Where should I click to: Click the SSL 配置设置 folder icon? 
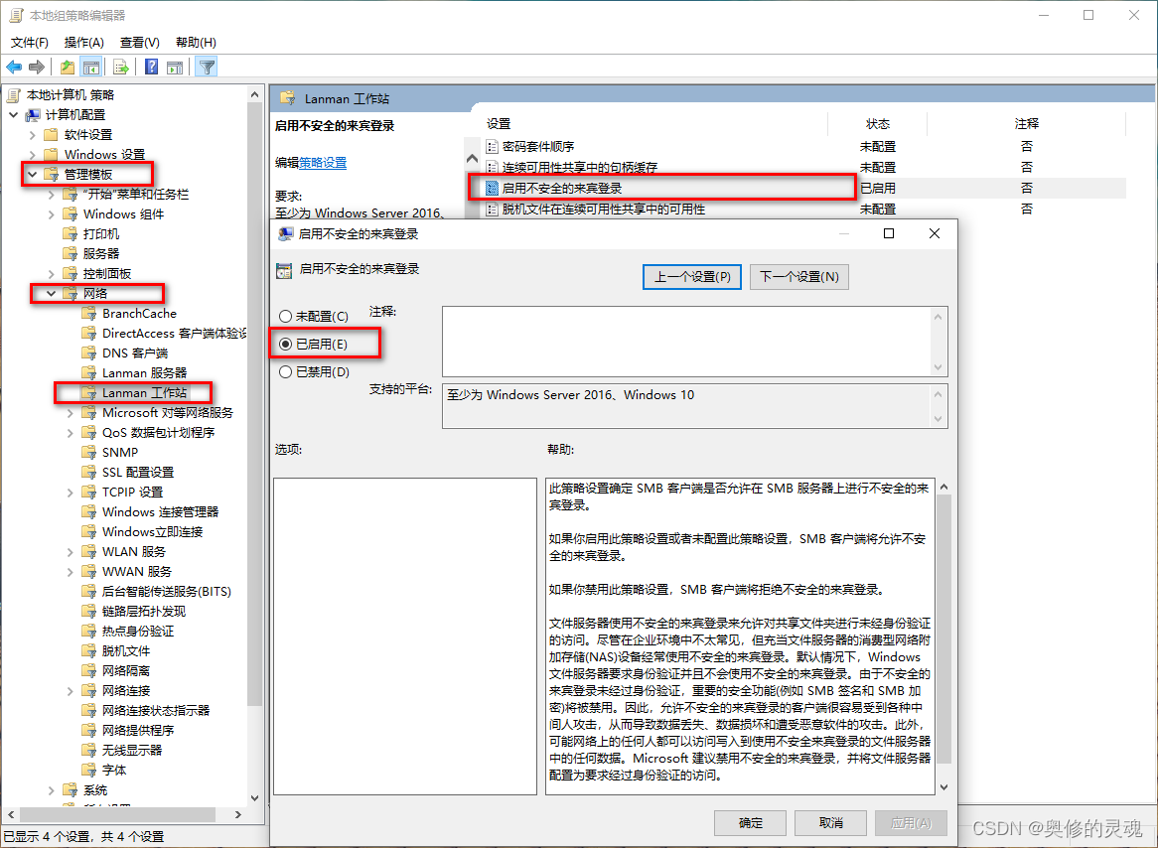click(88, 472)
